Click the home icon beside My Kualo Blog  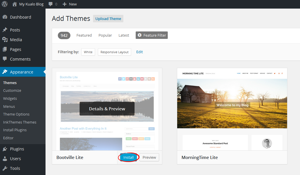[15, 4]
